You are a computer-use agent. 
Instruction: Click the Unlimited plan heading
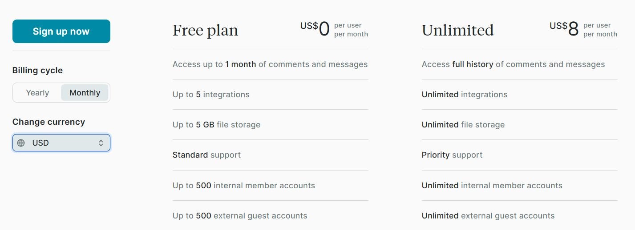[x=458, y=30]
